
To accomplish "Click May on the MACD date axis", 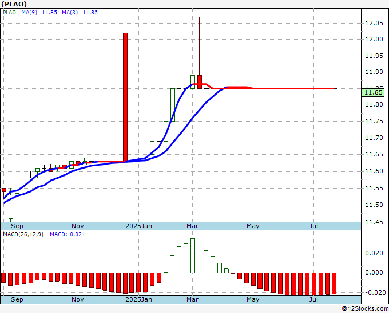I will (253, 299).
